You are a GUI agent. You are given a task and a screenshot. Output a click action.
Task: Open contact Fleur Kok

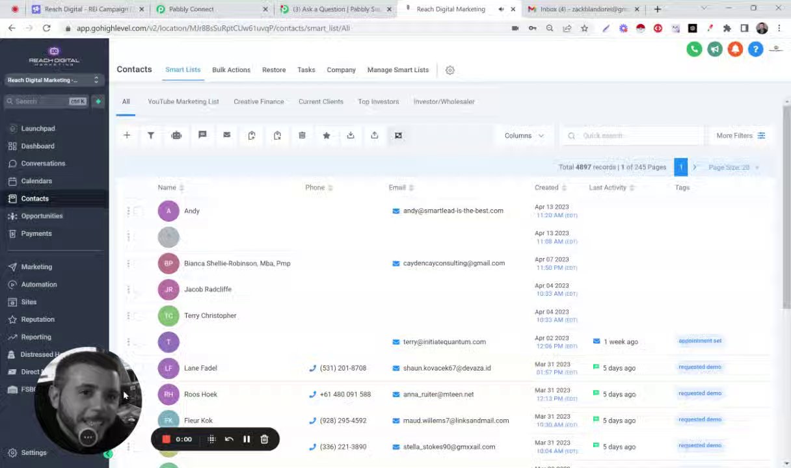[198, 421]
